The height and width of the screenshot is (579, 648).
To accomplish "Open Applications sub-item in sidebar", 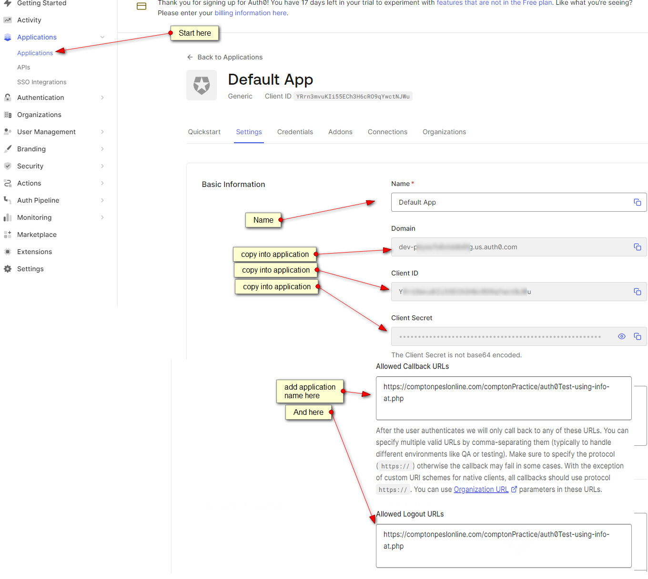I will [x=35, y=53].
